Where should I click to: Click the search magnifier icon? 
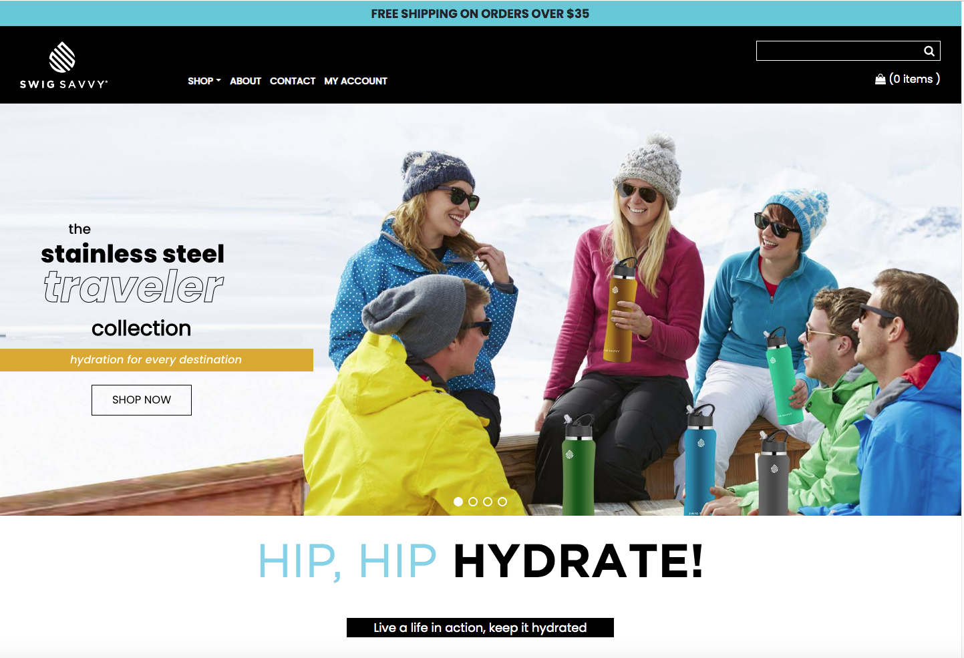pyautogui.click(x=929, y=51)
